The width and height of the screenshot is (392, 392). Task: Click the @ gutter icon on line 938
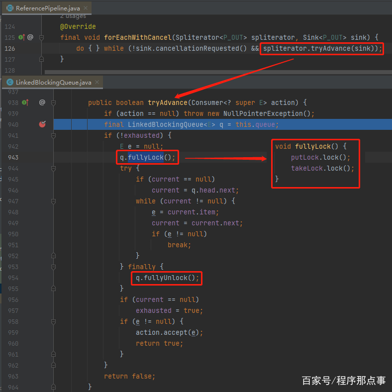click(42, 102)
